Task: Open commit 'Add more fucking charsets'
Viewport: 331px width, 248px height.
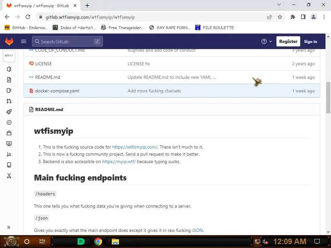Action: 154,91
